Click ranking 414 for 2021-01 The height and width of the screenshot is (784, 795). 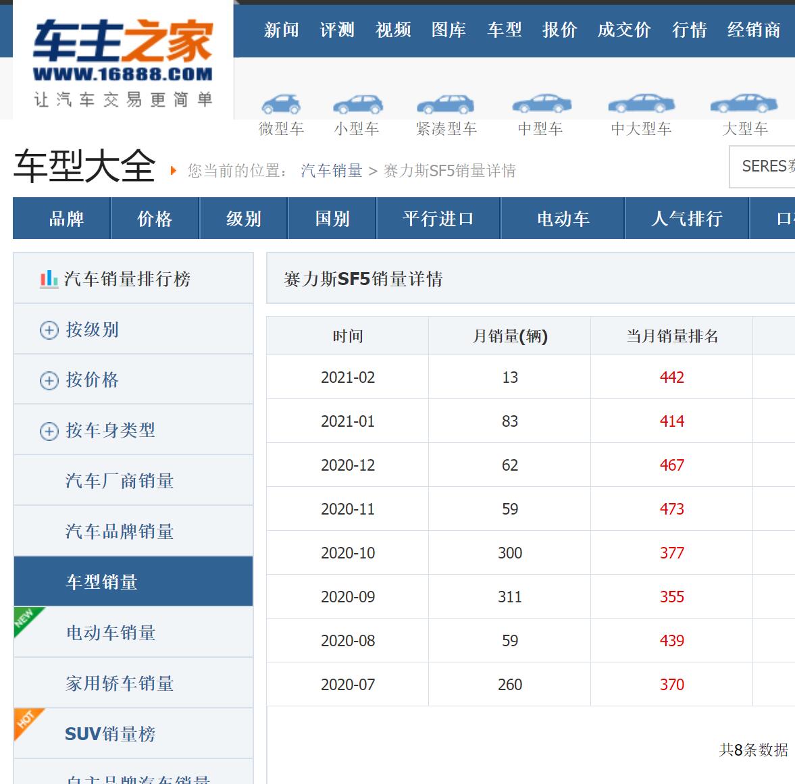click(x=672, y=421)
